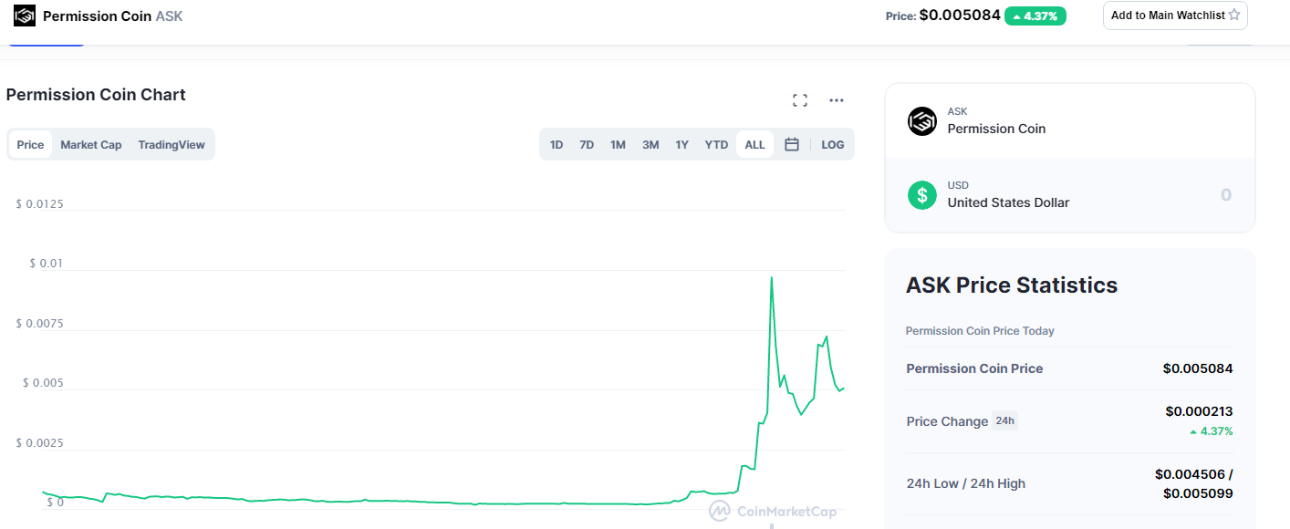1290x529 pixels.
Task: Click the header price $0.005084
Action: [x=960, y=15]
